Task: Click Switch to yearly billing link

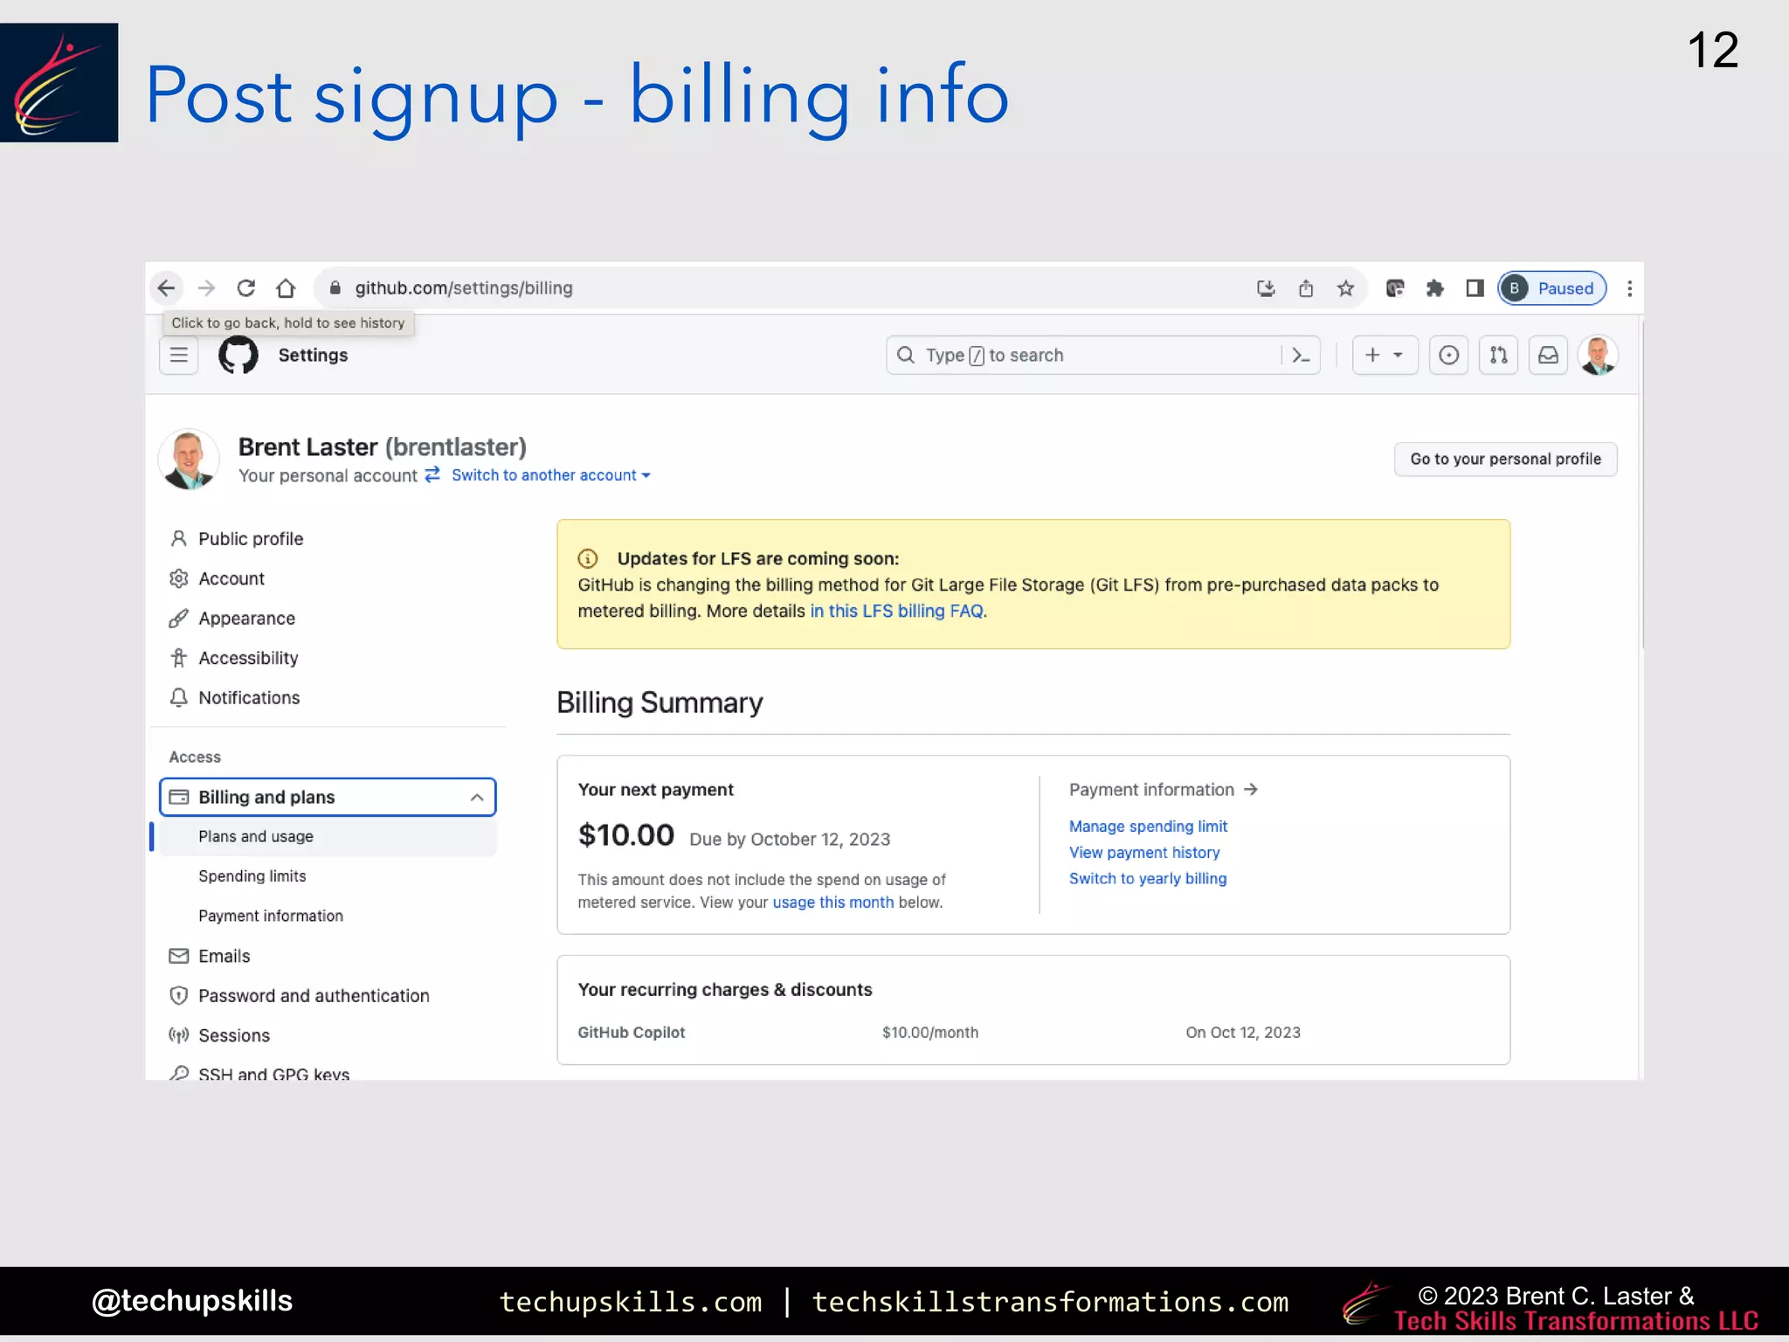Action: pyautogui.click(x=1147, y=879)
